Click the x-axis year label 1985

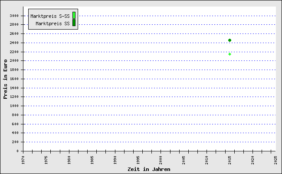(92, 160)
